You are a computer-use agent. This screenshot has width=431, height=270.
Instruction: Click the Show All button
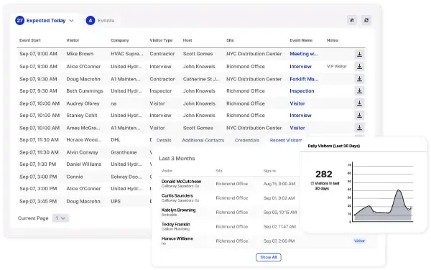tap(268, 257)
